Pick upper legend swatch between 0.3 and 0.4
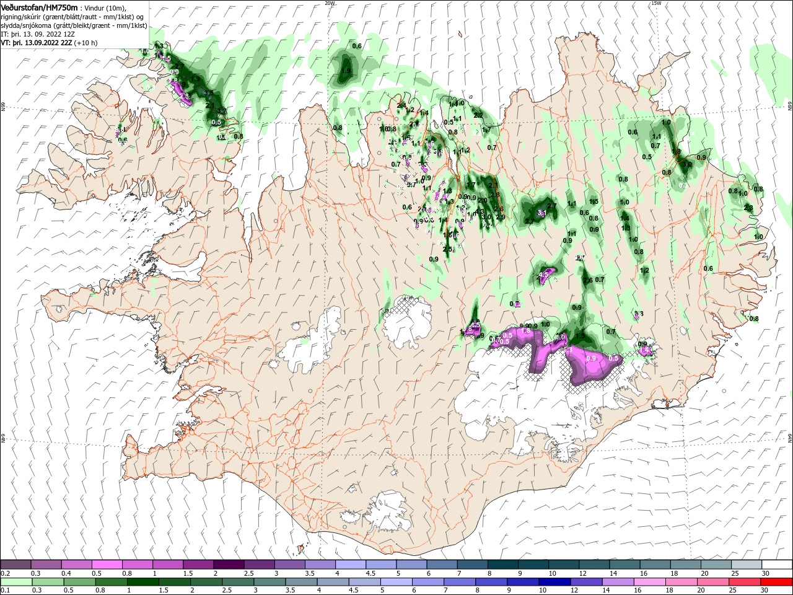 46,565
